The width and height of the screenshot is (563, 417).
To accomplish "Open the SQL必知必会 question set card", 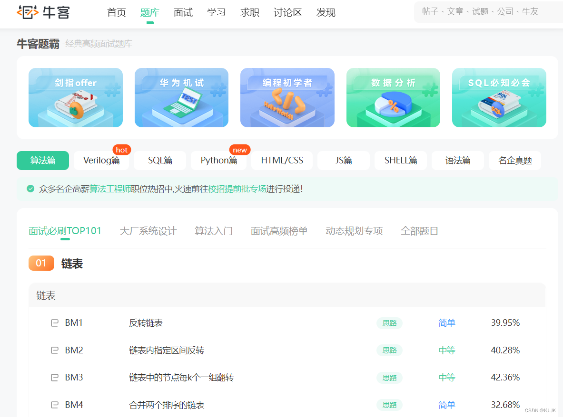I will tap(499, 97).
